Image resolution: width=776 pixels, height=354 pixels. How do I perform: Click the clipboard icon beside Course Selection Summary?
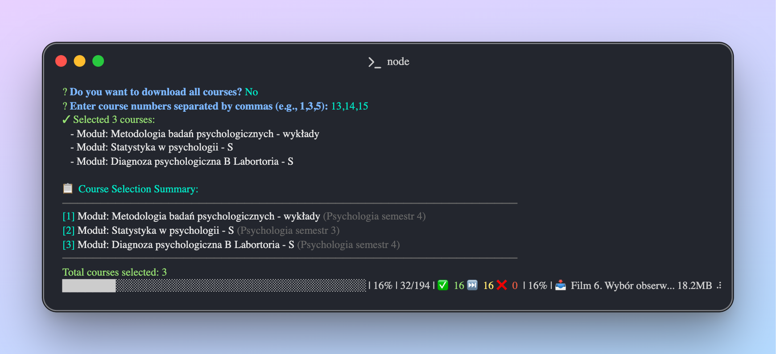[x=68, y=188]
